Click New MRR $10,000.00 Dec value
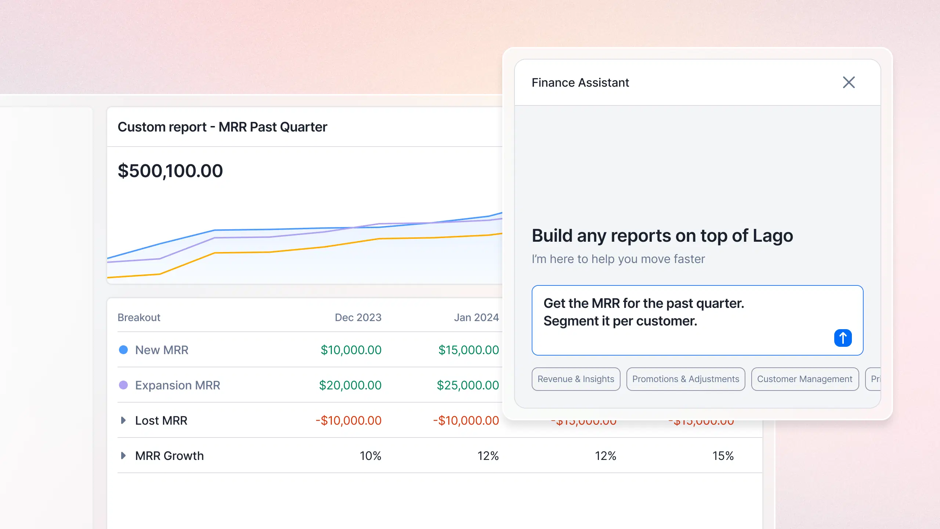This screenshot has height=529, width=940. click(x=351, y=350)
